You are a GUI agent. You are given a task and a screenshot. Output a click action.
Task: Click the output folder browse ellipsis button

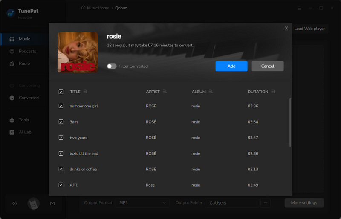[x=266, y=203]
